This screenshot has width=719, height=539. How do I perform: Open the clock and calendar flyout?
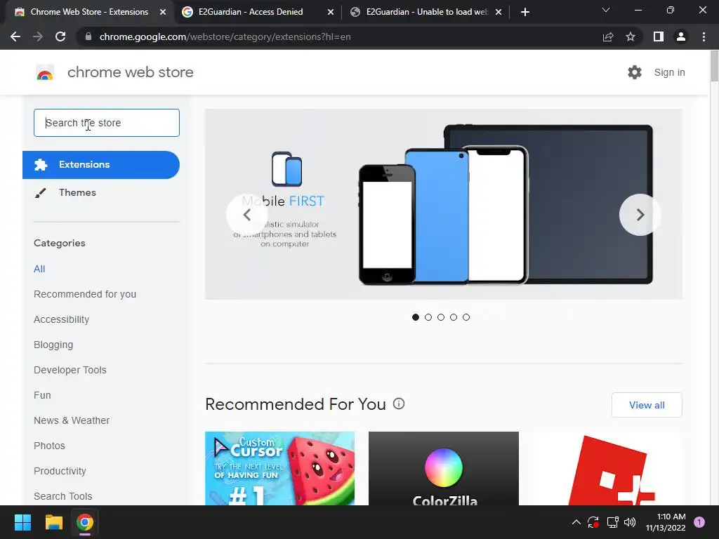(x=666, y=522)
